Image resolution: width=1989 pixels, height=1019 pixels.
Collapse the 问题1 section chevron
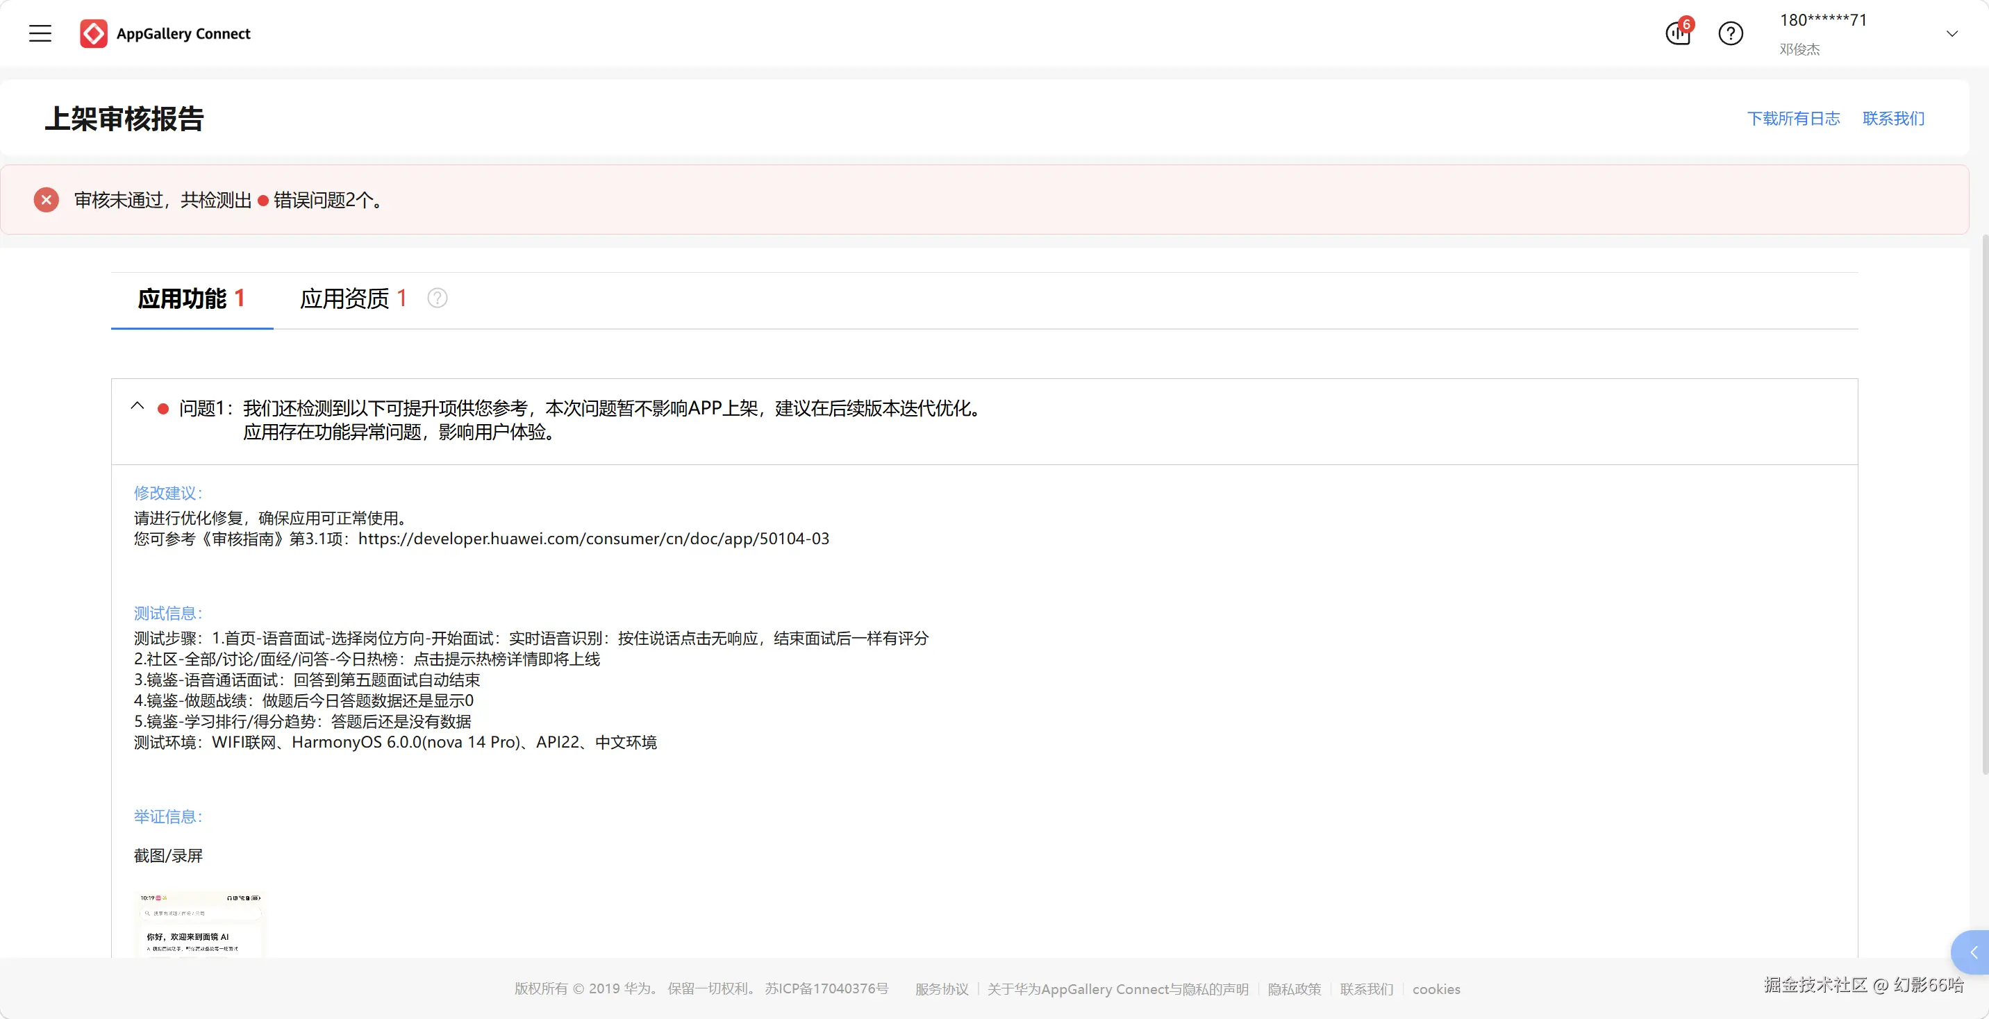tap(138, 406)
